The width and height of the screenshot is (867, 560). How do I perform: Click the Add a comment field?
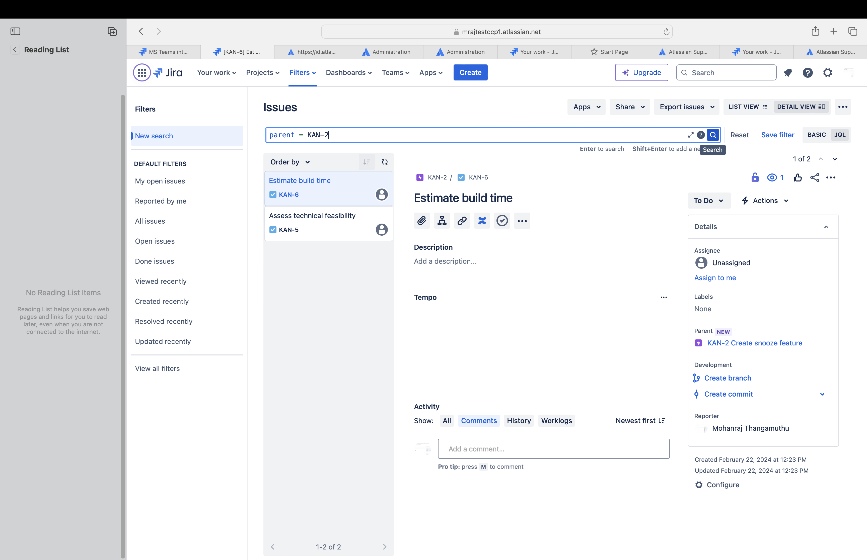pyautogui.click(x=553, y=449)
